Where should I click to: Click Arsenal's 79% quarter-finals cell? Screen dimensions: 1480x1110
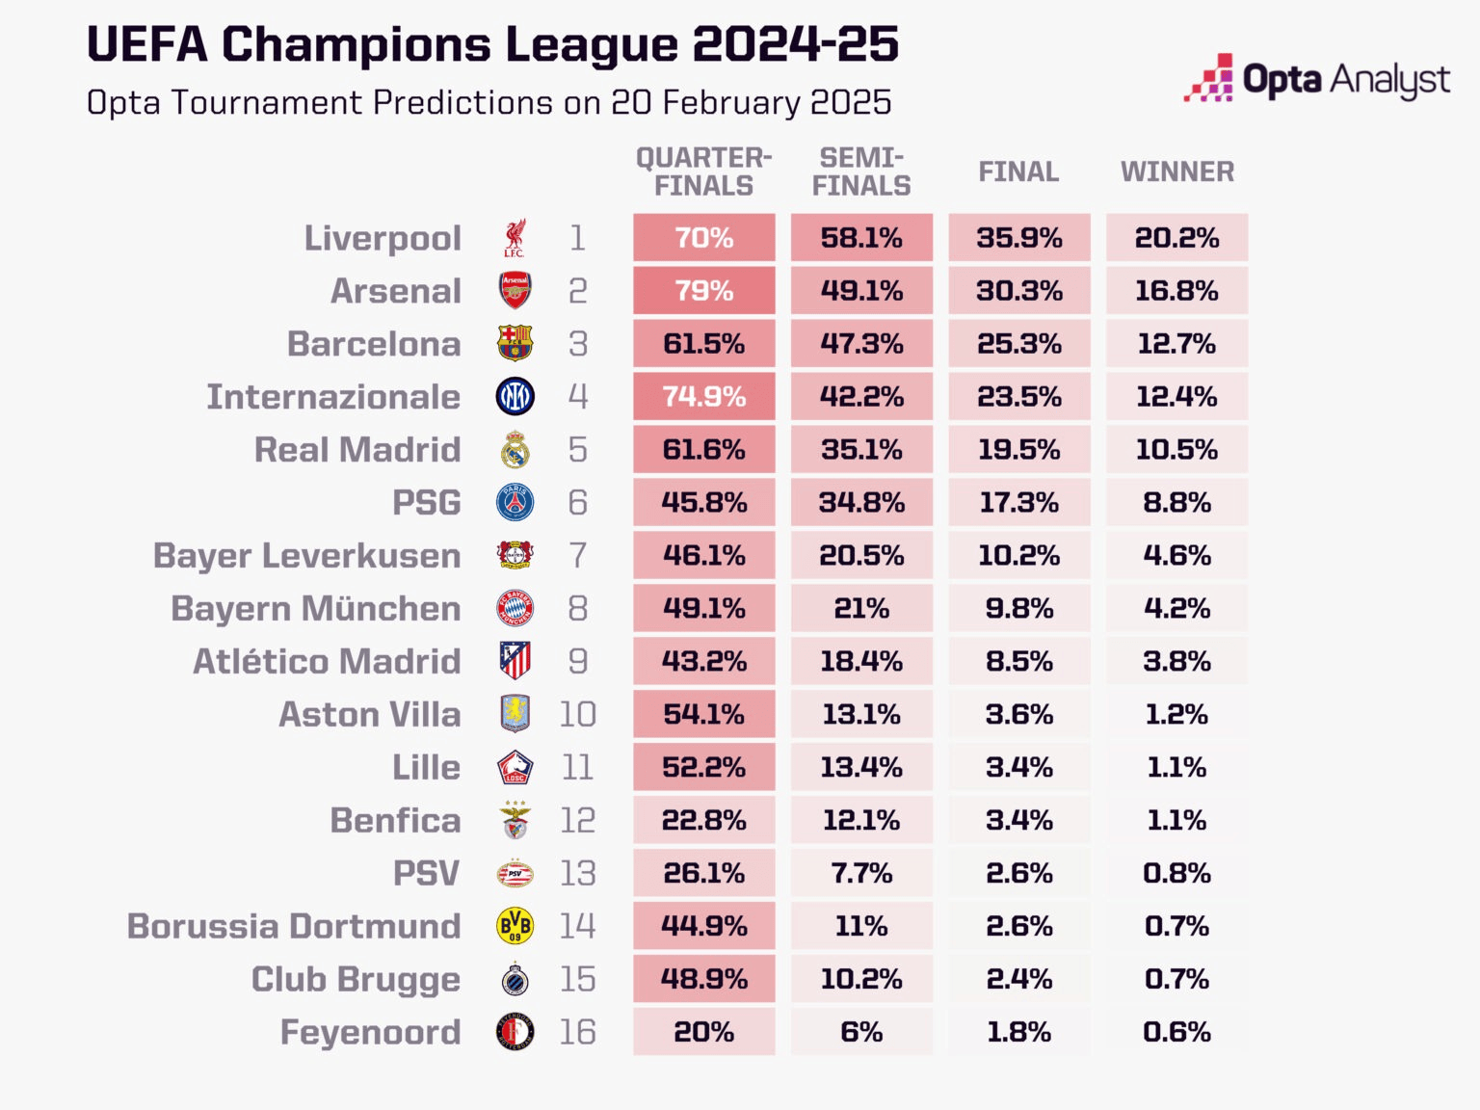coord(704,290)
